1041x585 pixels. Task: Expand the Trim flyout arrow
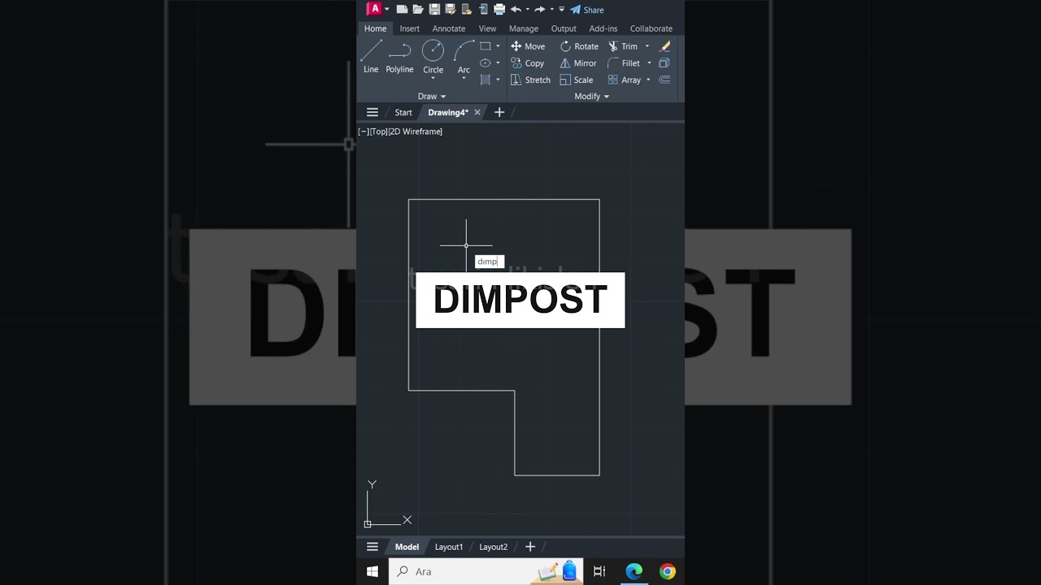[647, 46]
